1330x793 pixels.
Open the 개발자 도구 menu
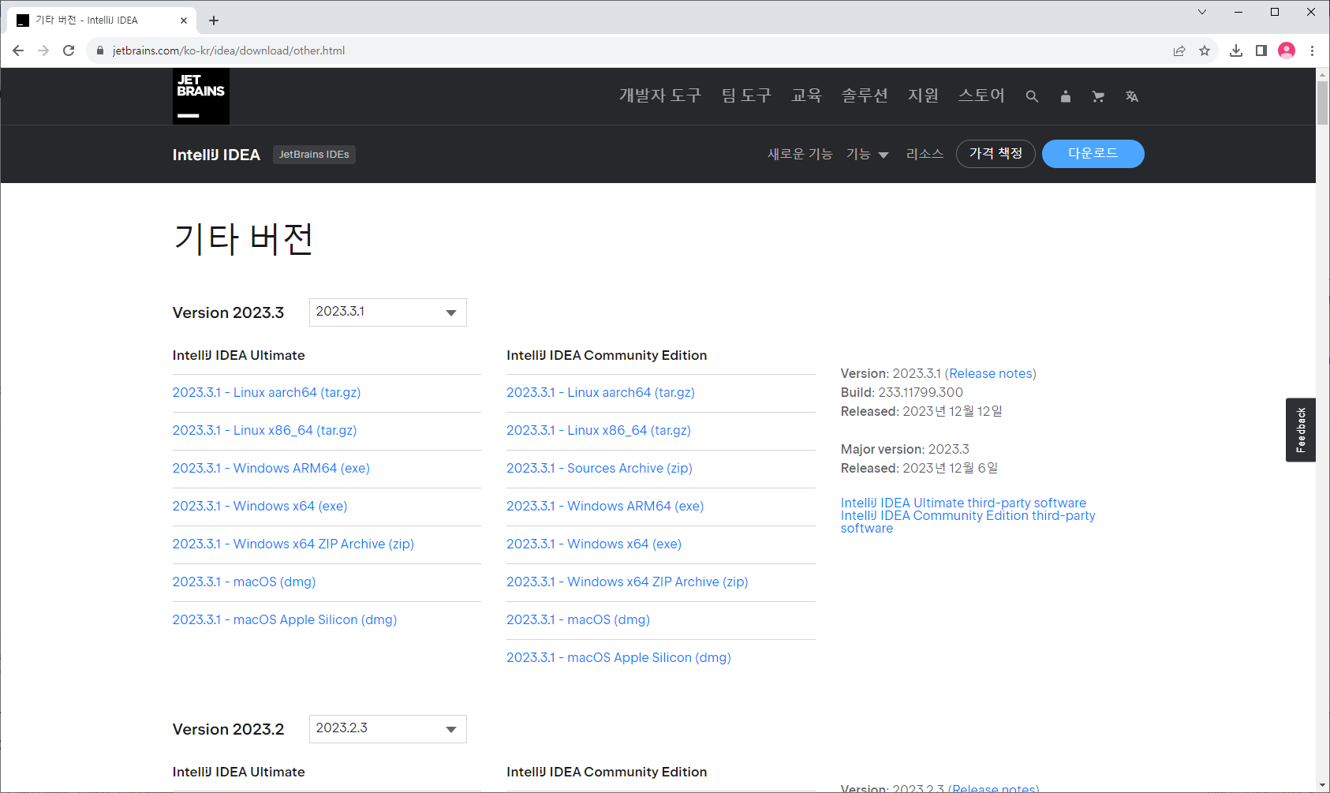tap(660, 95)
